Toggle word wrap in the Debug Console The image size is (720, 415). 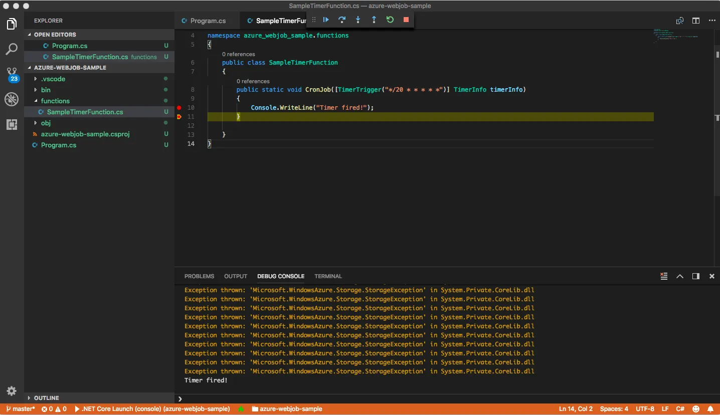coord(664,276)
